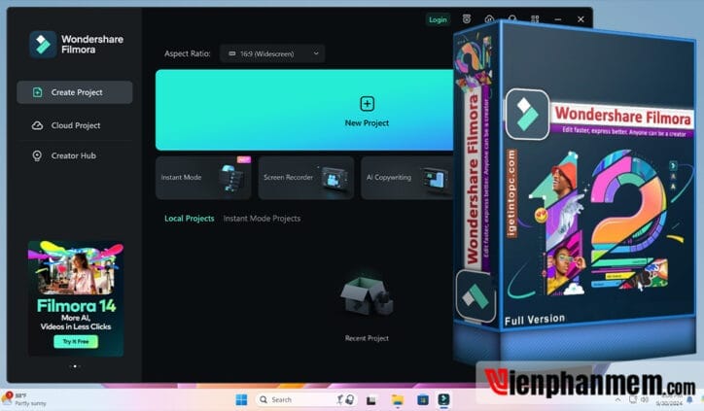Click the Login button
The height and width of the screenshot is (411, 704).
point(438,19)
